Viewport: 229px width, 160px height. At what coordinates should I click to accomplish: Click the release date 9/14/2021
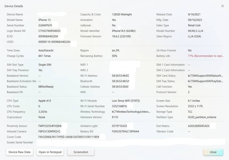(x=194, y=14)
